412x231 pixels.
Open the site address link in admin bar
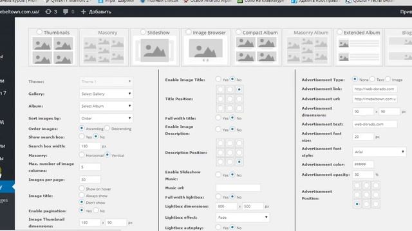click(19, 12)
